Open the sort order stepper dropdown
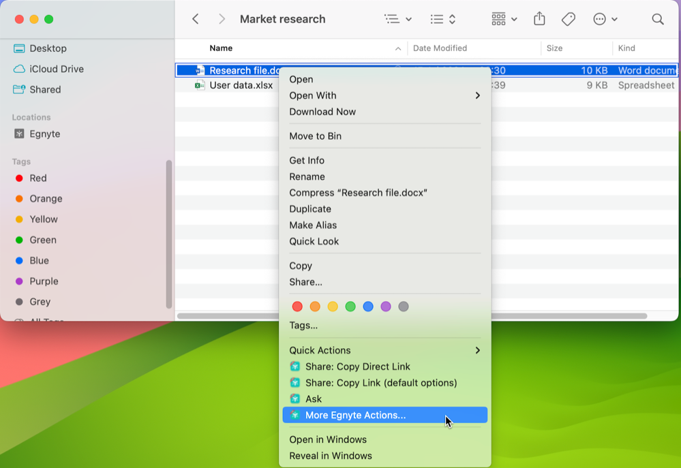This screenshot has width=681, height=468. coord(442,19)
